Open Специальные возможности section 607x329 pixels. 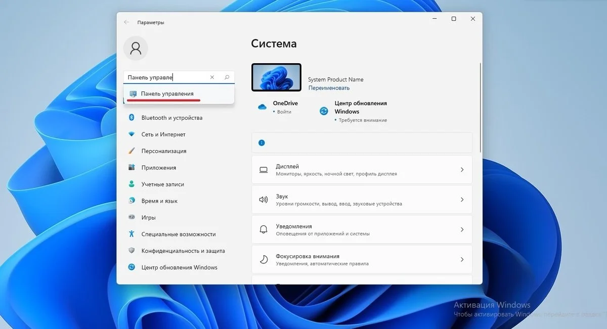(x=179, y=234)
